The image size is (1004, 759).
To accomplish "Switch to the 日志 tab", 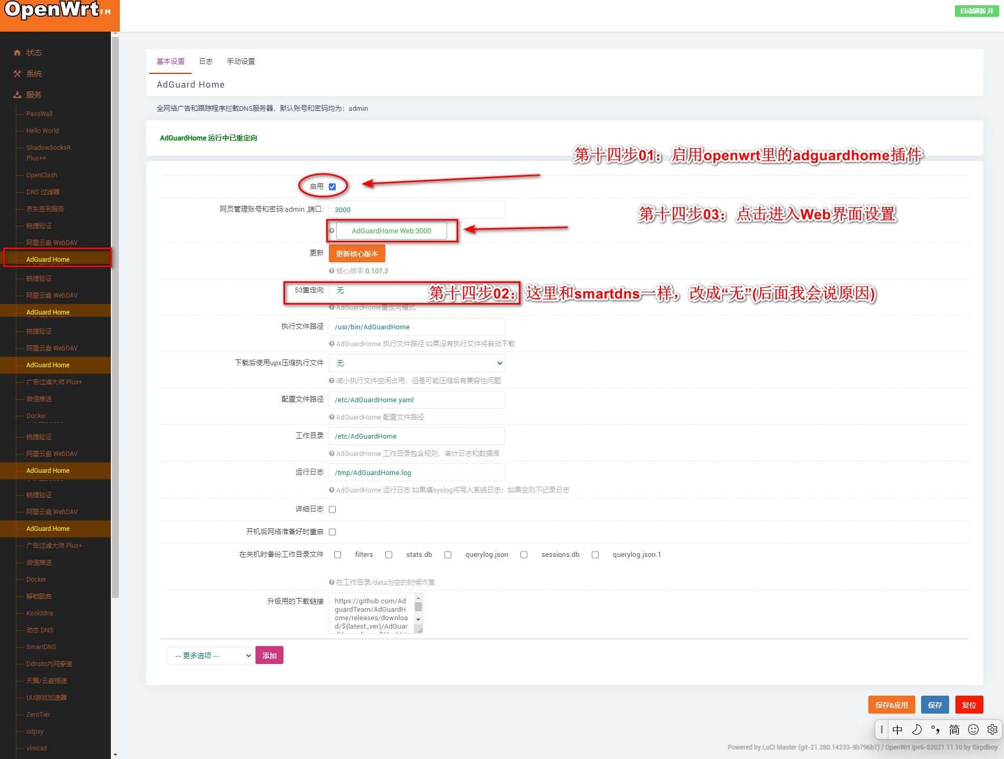I will pos(206,61).
